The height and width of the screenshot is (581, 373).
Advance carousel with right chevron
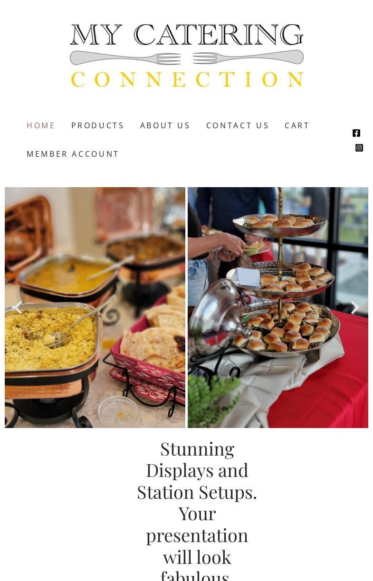point(354,308)
